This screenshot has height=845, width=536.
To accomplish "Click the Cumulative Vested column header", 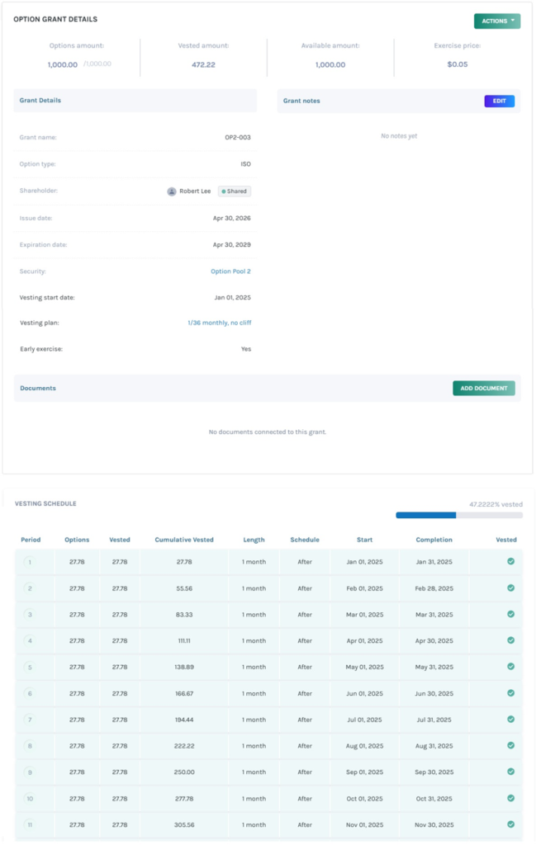I will click(x=184, y=540).
